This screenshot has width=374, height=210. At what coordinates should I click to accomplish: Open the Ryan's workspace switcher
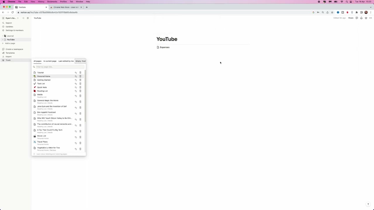[x=11, y=18]
